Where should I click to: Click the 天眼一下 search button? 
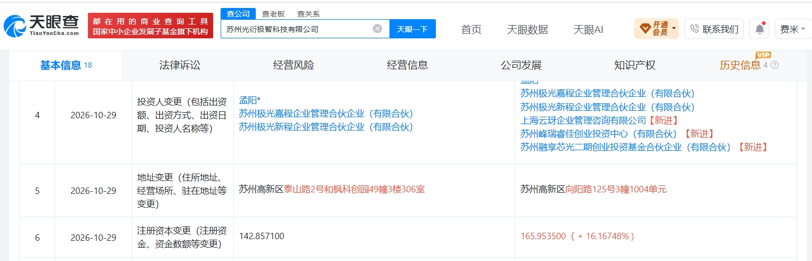tap(412, 29)
